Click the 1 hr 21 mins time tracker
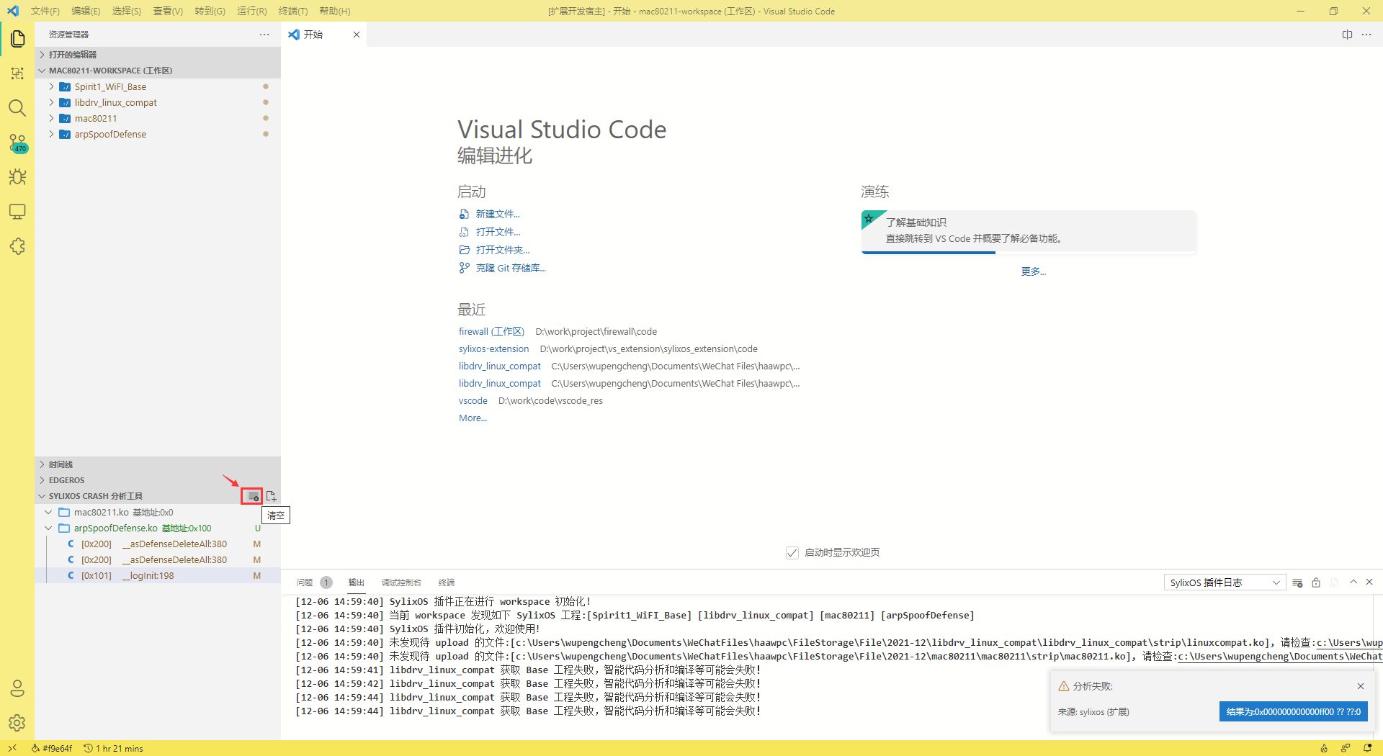The width and height of the screenshot is (1383, 756). point(113,748)
